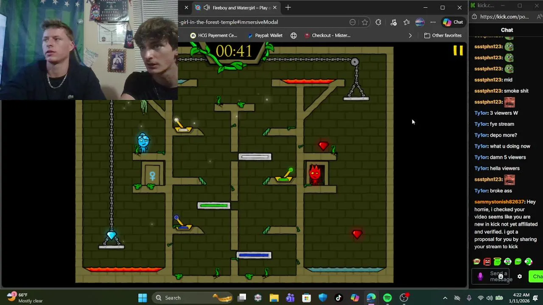Insert the green halo emote
The height and width of the screenshot is (305, 543).
(497, 262)
